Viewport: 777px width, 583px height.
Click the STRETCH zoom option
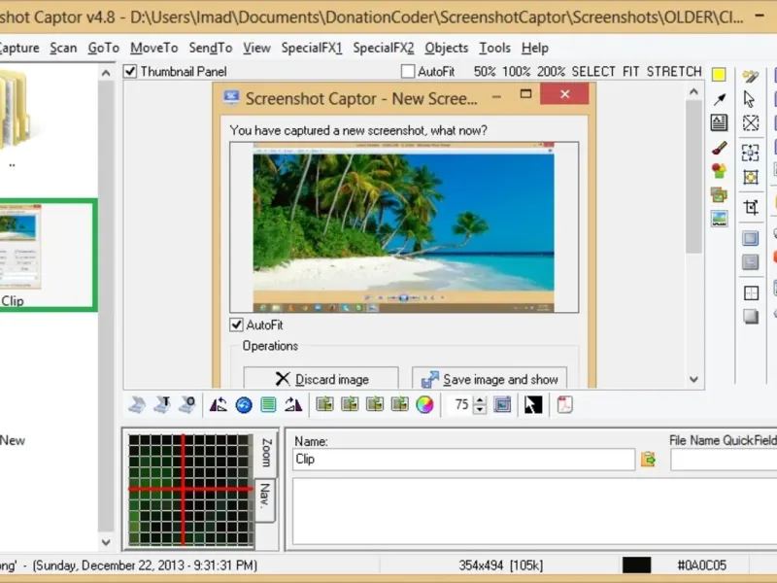click(674, 71)
